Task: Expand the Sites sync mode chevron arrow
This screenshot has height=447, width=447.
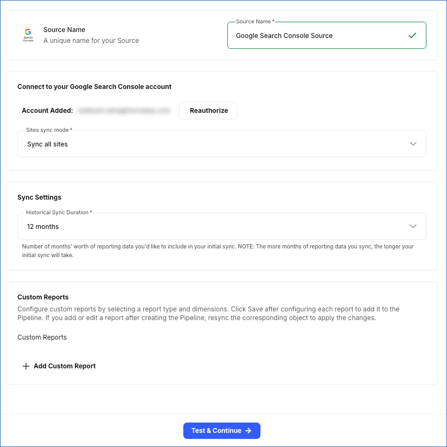Action: coord(413,144)
